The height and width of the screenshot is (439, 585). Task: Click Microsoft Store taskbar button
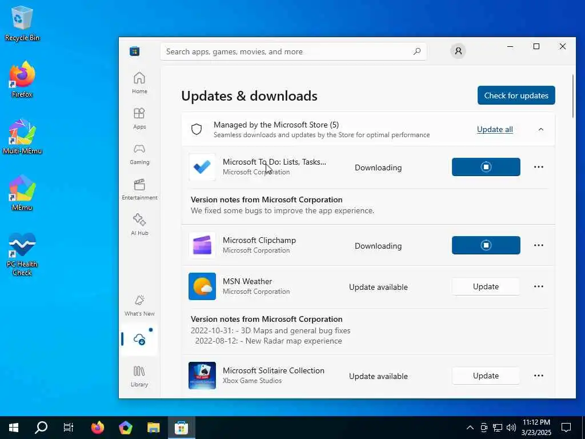pyautogui.click(x=181, y=428)
